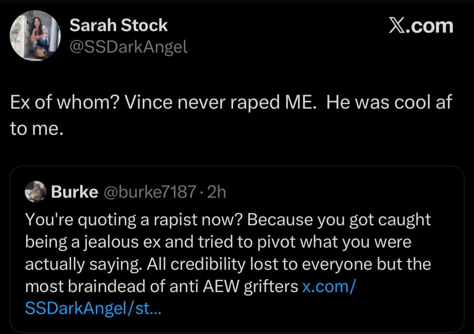Click the "2h" timestamp on the quoted tweet
474x334 pixels.
pos(216,192)
